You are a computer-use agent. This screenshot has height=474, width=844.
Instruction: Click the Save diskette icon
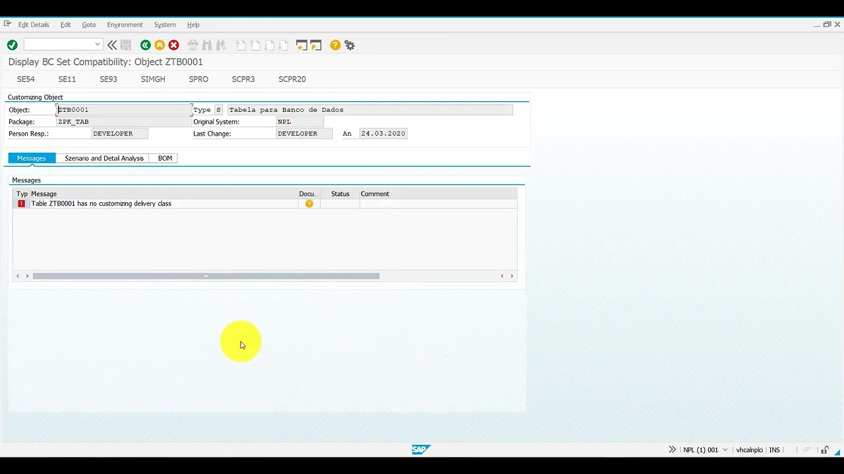click(126, 45)
